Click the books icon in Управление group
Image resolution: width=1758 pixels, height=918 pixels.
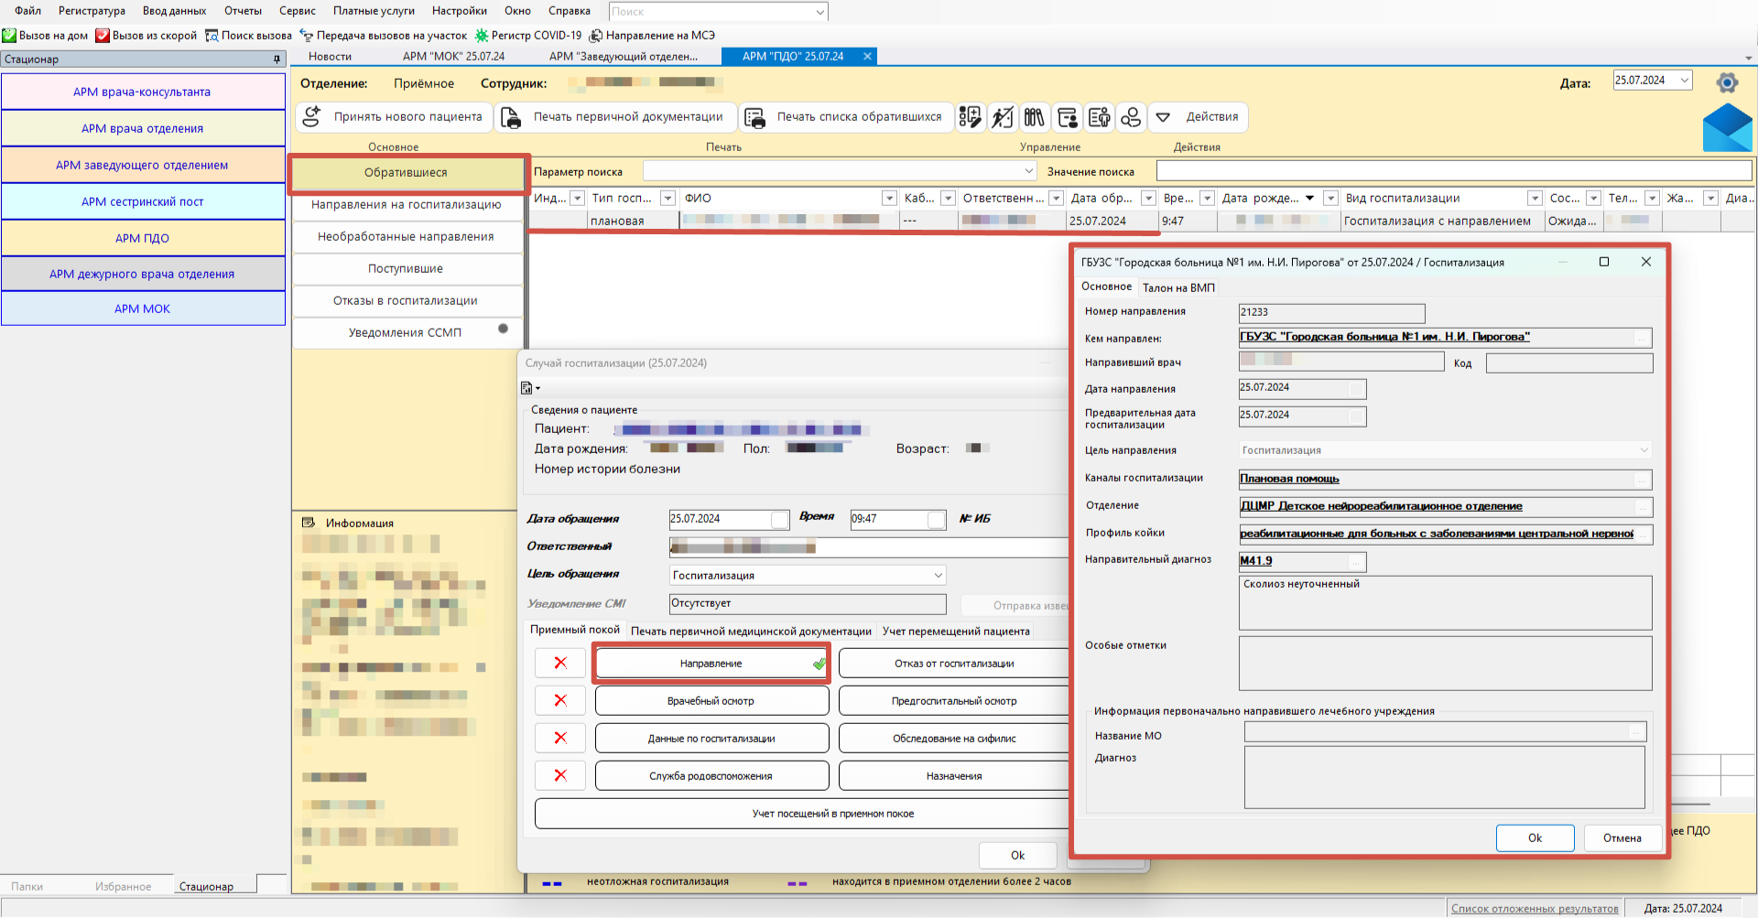coord(1034,117)
